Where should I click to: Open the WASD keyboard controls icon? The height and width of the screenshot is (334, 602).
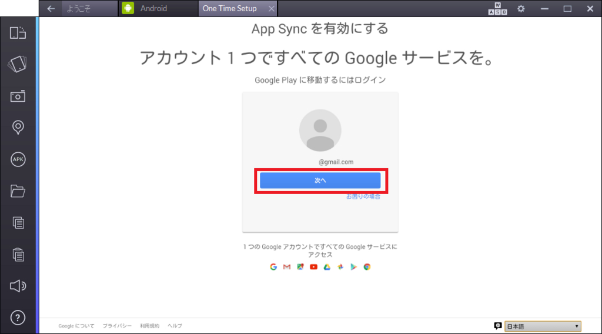[x=497, y=8]
